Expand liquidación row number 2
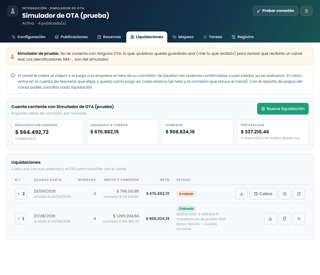Viewport: 320px width, 275px height. pos(21,194)
